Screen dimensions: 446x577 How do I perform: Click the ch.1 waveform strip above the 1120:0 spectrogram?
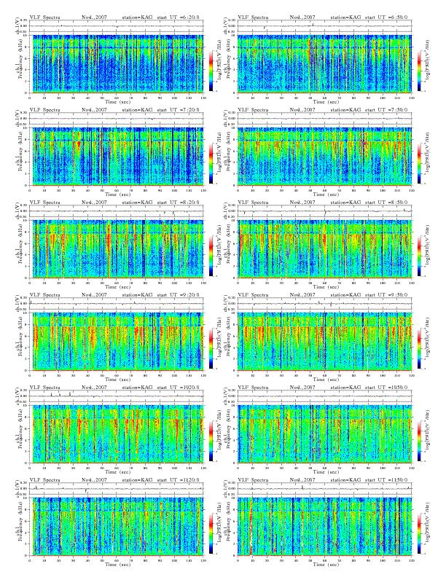(x=117, y=489)
